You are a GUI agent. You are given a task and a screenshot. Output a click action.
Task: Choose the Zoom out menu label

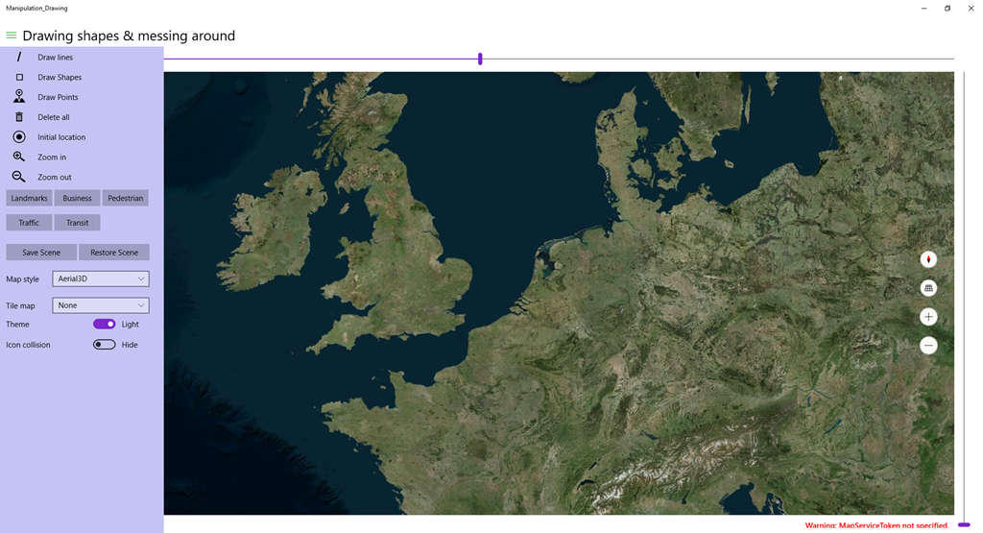pos(55,178)
